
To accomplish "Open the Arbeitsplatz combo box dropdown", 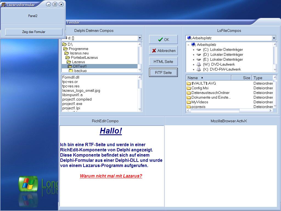I will 274,38.
